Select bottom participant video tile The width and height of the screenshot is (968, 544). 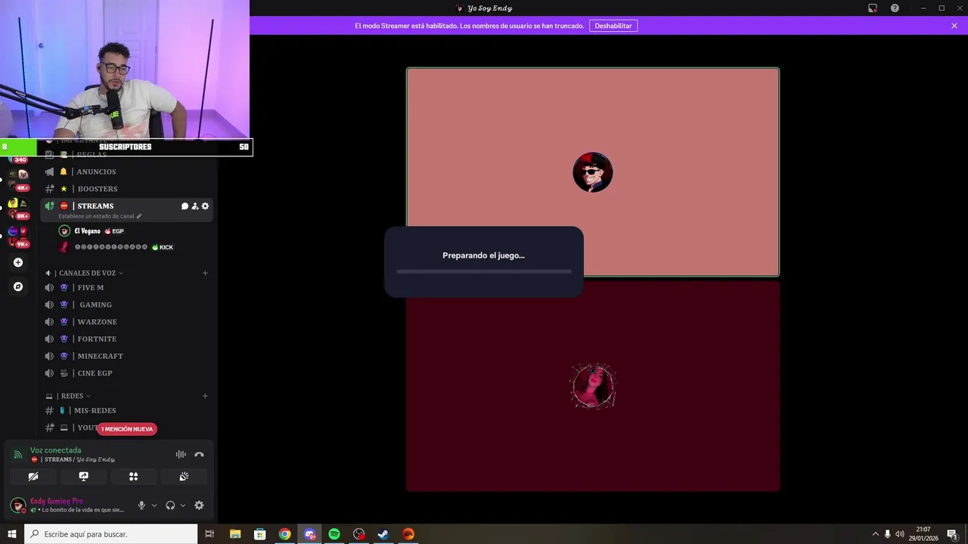coord(593,386)
